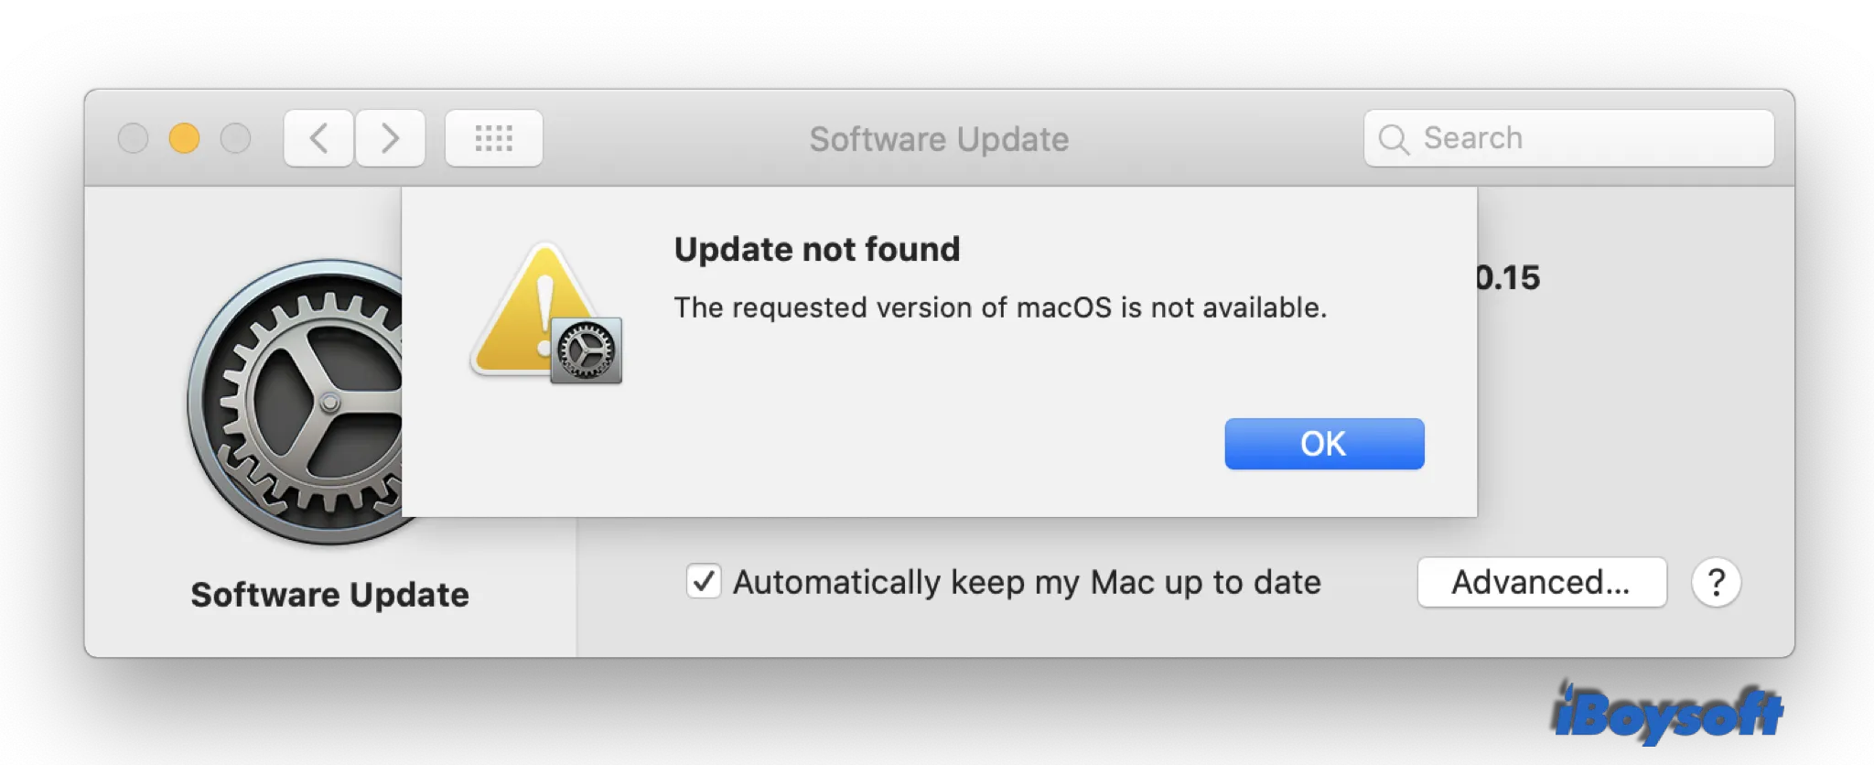Close the Software Update window
This screenshot has height=765, width=1874.
[x=134, y=138]
